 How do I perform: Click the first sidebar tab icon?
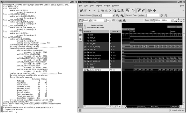[x=80, y=30]
